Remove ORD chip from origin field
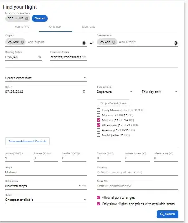The image size is (188, 223). coord(23,42)
